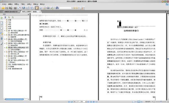This screenshot has width=169, height=103.
Task: Open the 帮助 menu
Action: pyautogui.click(x=42, y=4)
